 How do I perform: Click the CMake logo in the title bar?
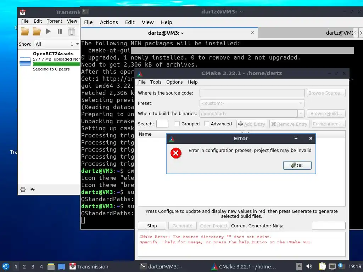tap(140, 74)
